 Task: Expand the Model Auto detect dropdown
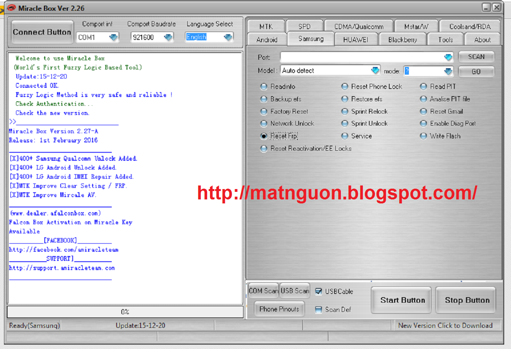(x=375, y=71)
